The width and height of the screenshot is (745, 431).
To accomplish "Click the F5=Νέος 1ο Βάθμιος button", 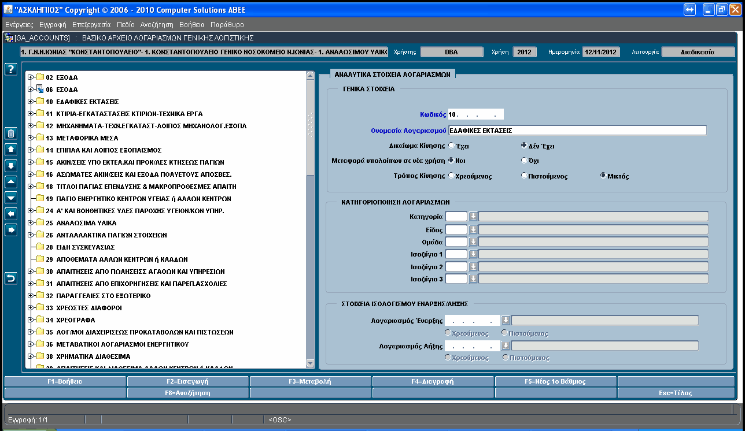I will pyautogui.click(x=555, y=381).
